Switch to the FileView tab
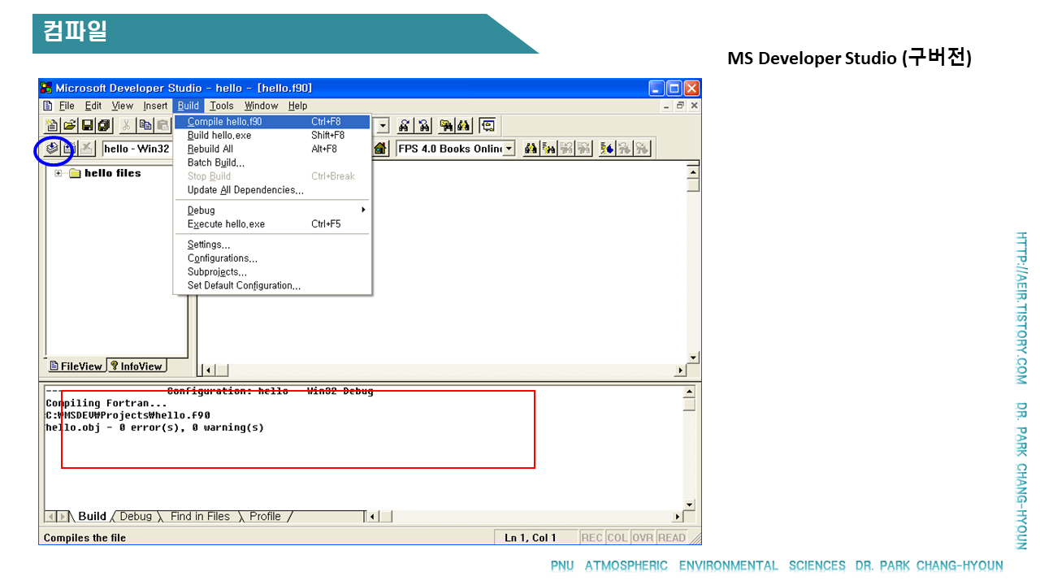This screenshot has height=585, width=1040. click(76, 366)
